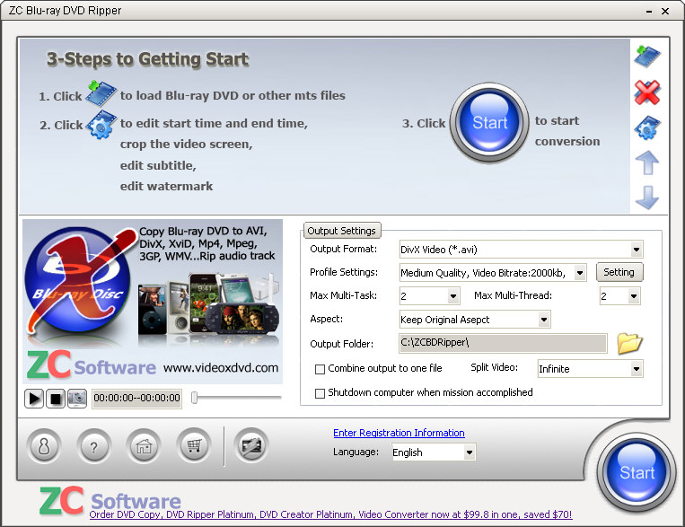Screen dimensions: 685x527
Task: Expand the Profile Settings dropdown
Action: pyautogui.click(x=580, y=273)
